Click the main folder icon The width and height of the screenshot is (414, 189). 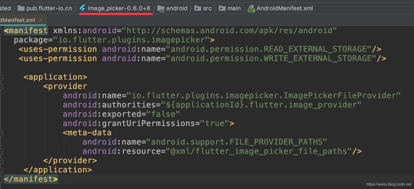pos(222,8)
